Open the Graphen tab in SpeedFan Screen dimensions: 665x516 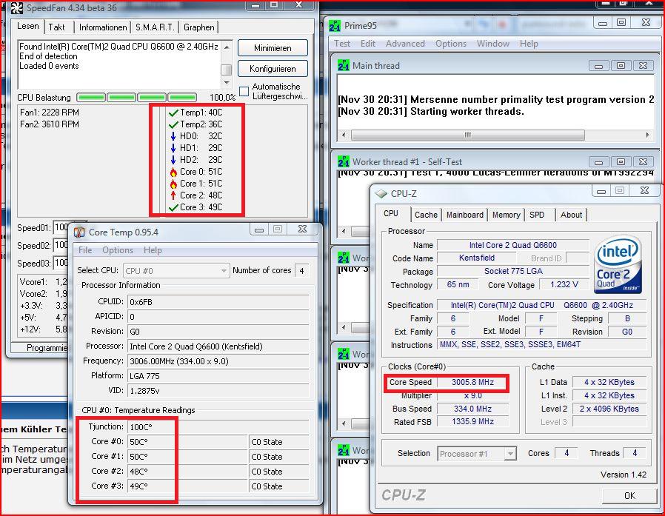(x=199, y=27)
